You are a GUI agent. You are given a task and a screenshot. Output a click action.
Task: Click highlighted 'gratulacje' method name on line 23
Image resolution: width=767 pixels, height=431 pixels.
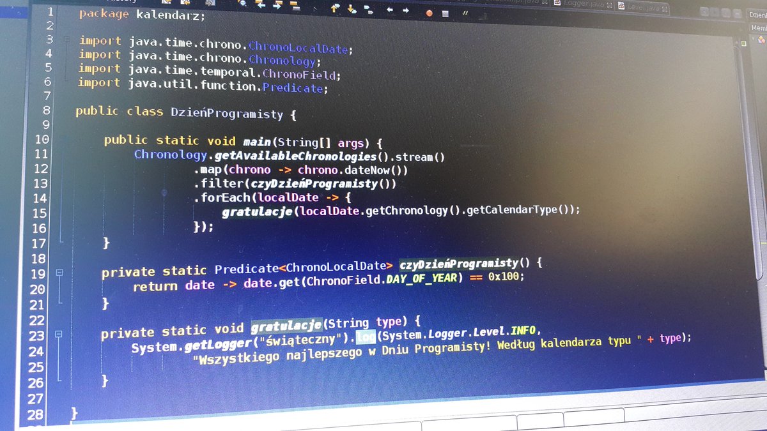(x=286, y=326)
